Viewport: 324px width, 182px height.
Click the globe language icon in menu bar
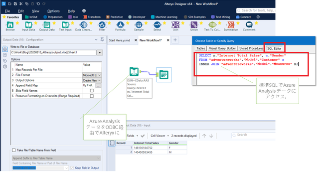(84, 11)
